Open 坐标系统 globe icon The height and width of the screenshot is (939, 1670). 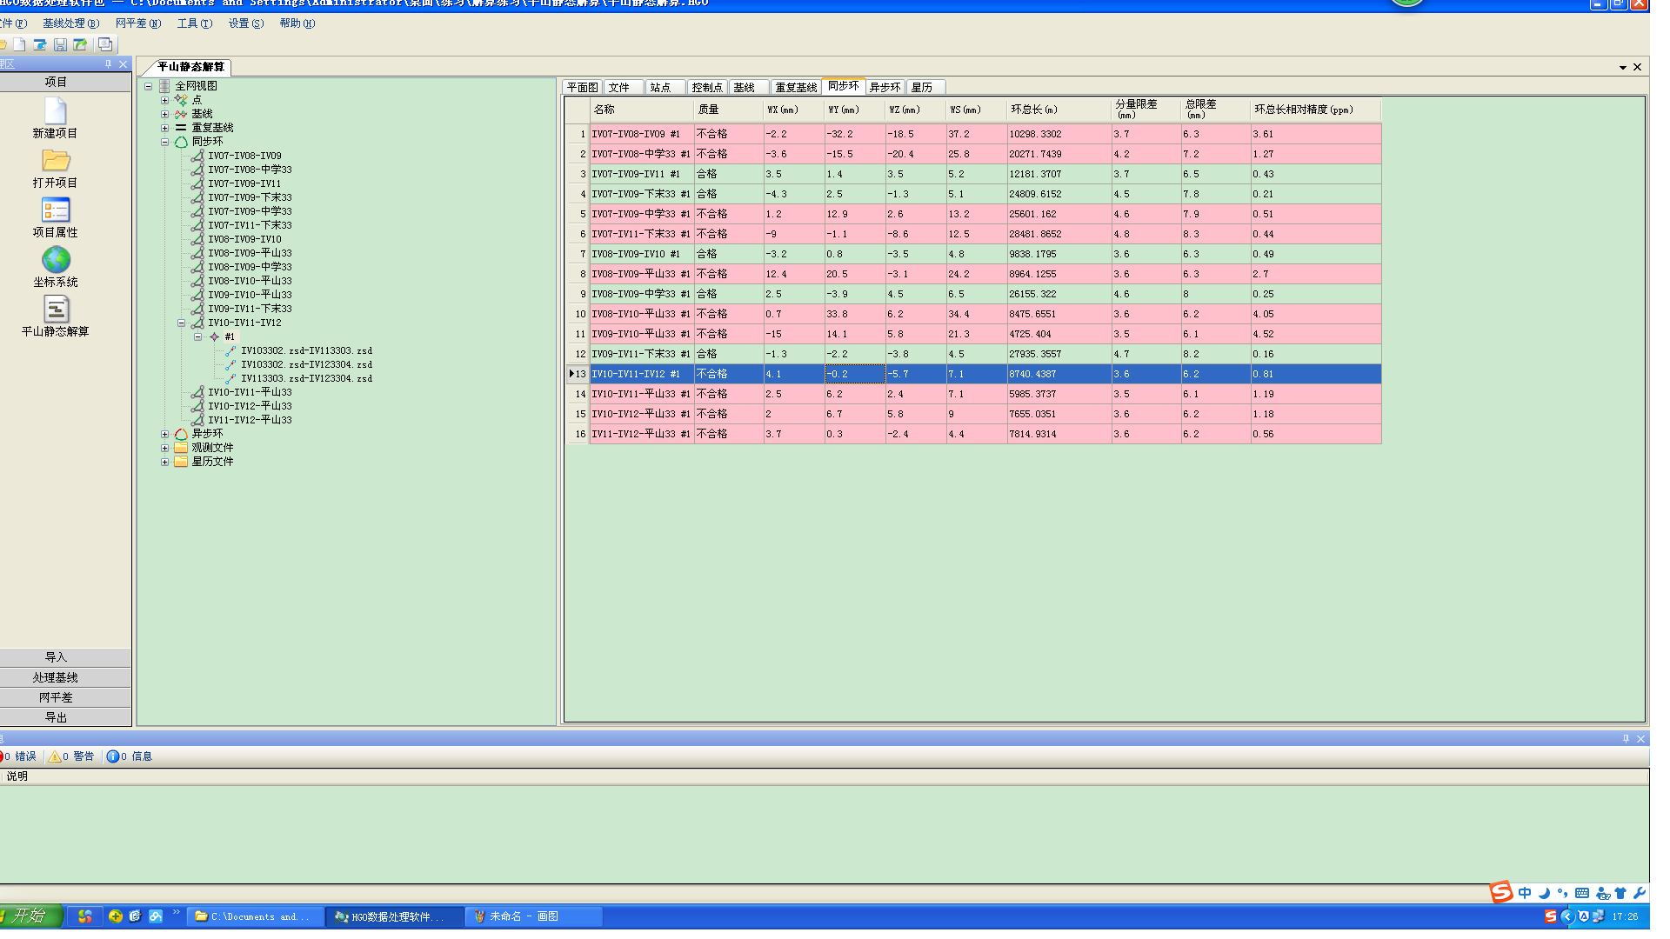[x=56, y=259]
